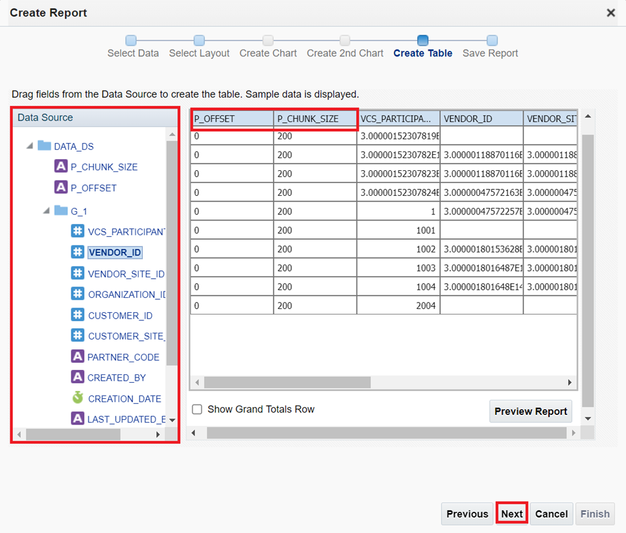Click the PARTNER_CODE text field icon
This screenshot has height=533, width=626.
tap(78, 356)
